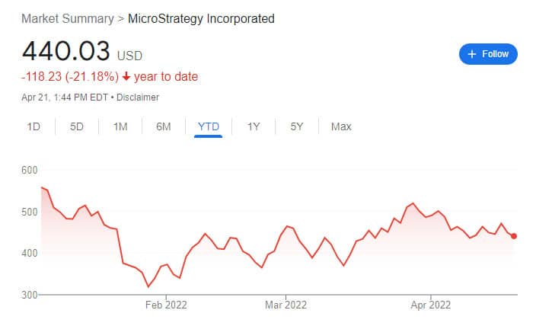Image resolution: width=536 pixels, height=326 pixels.
Task: Click the 440.03 USD price value
Action: point(82,51)
